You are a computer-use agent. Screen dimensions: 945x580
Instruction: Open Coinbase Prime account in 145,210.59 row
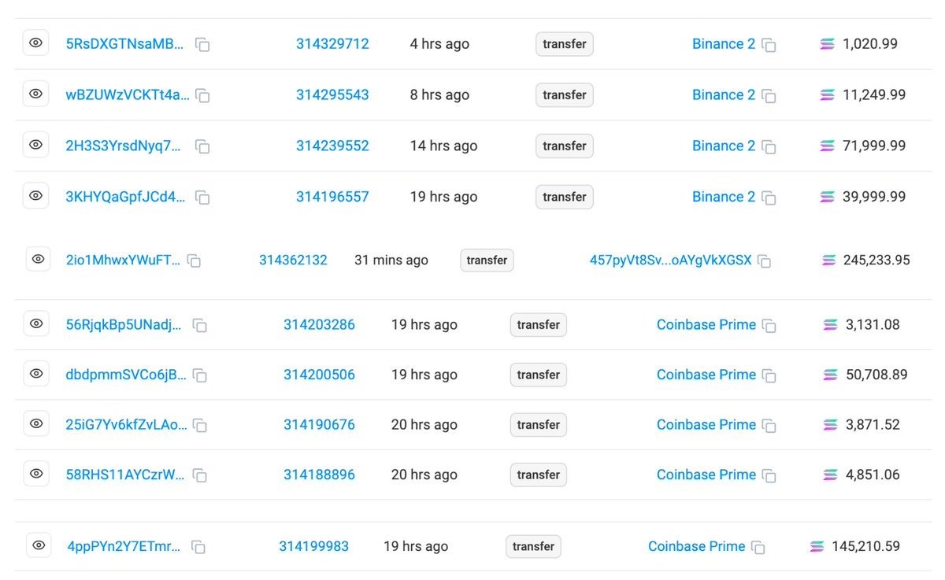696,546
